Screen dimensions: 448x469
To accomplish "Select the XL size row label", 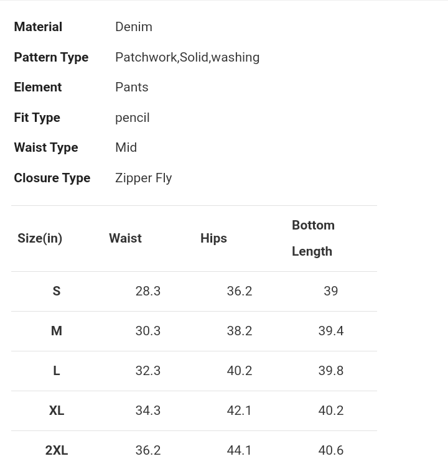I will [57, 411].
